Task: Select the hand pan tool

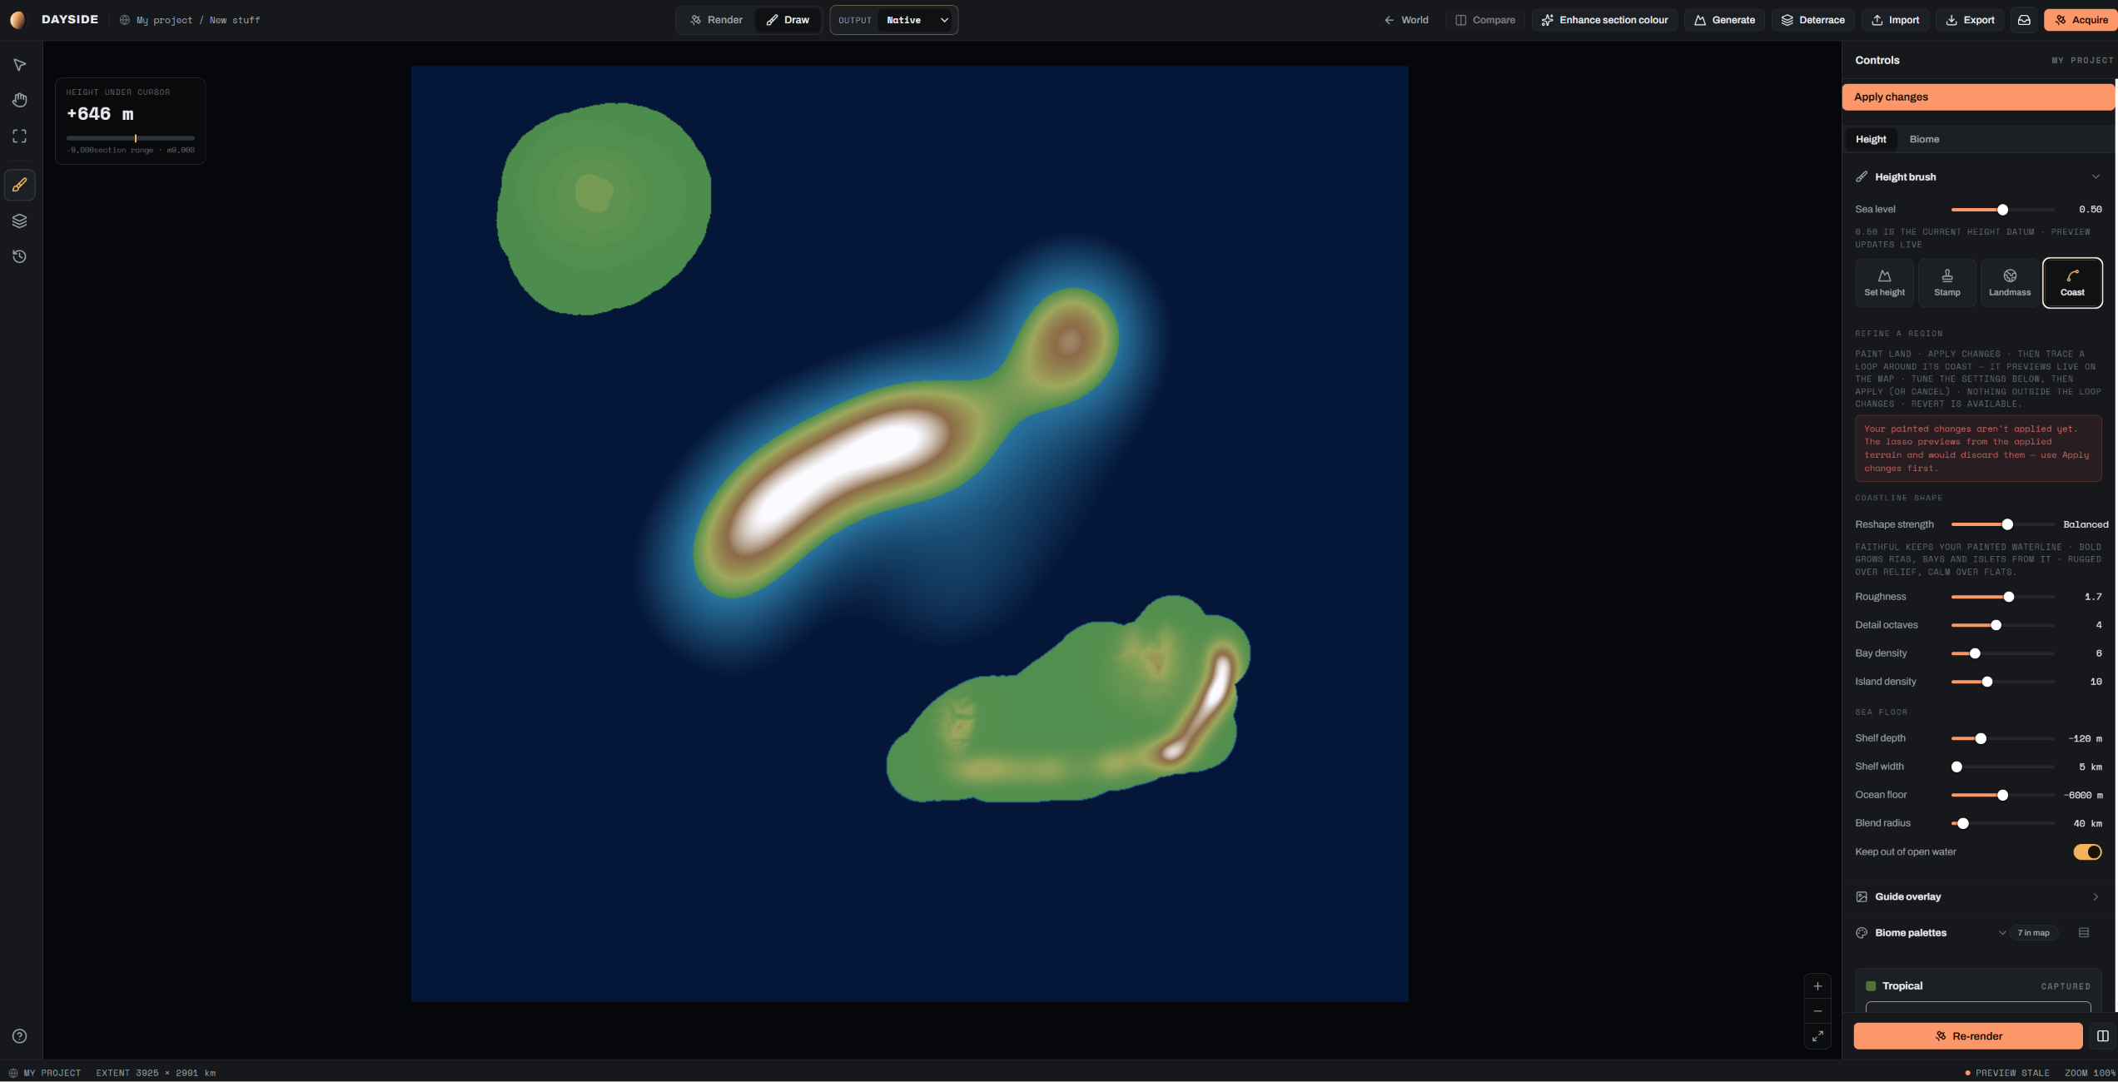Action: (20, 100)
